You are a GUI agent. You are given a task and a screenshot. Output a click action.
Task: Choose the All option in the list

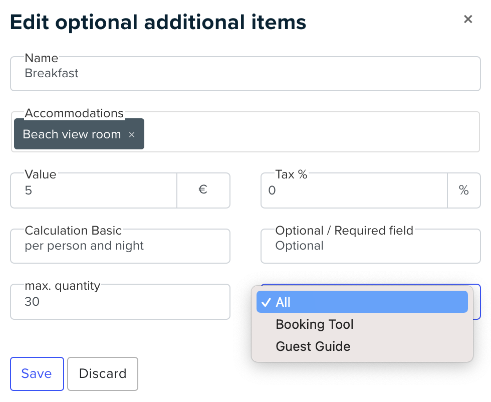(x=362, y=302)
